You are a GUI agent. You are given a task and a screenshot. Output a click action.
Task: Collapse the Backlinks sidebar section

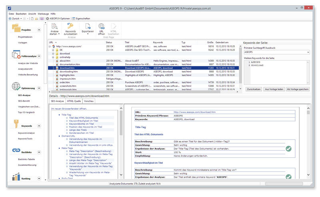click(x=39, y=152)
